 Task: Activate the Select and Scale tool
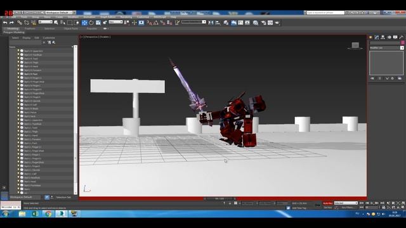98,23
